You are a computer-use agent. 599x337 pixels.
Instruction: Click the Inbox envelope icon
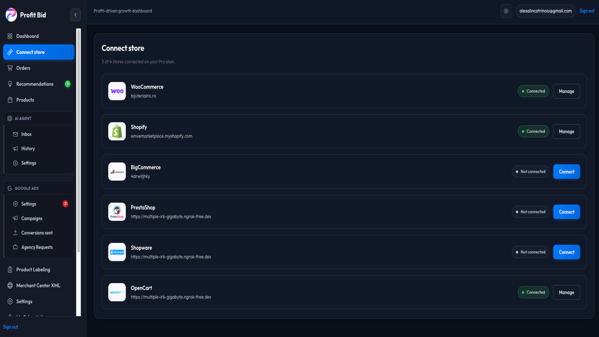15,134
